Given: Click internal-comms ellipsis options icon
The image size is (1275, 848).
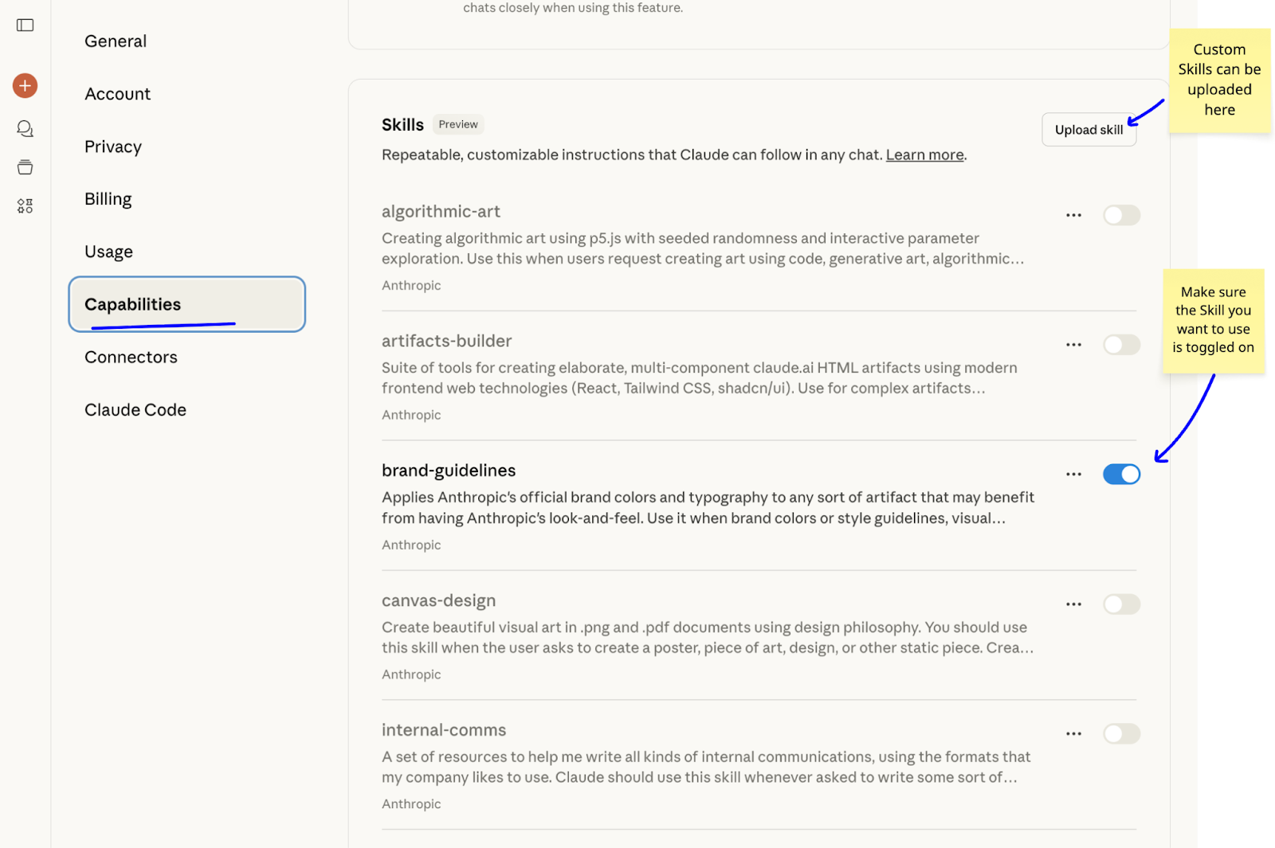Looking at the screenshot, I should coord(1073,734).
